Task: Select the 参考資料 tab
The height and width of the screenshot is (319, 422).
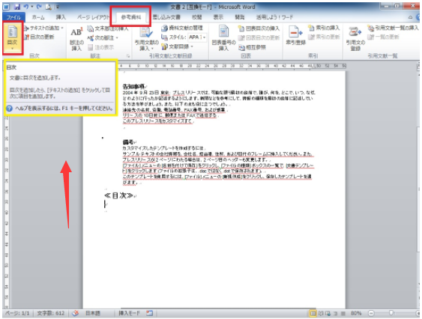Action: pyautogui.click(x=131, y=17)
